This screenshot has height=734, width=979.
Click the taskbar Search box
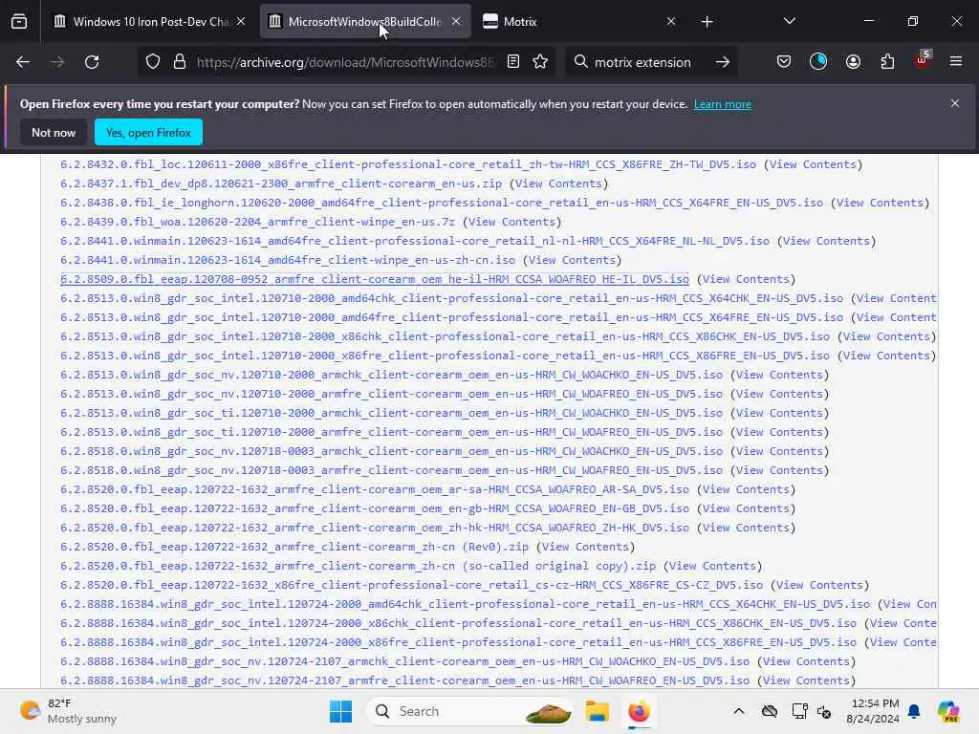[469, 711]
